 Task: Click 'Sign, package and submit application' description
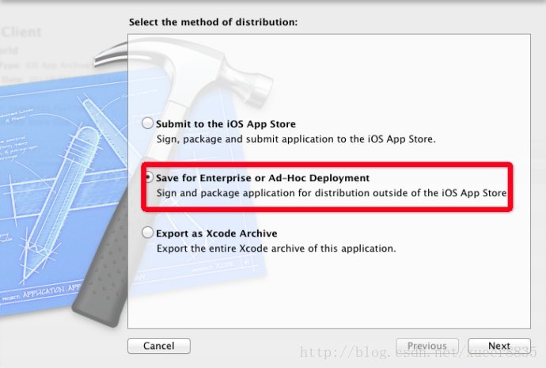296,139
